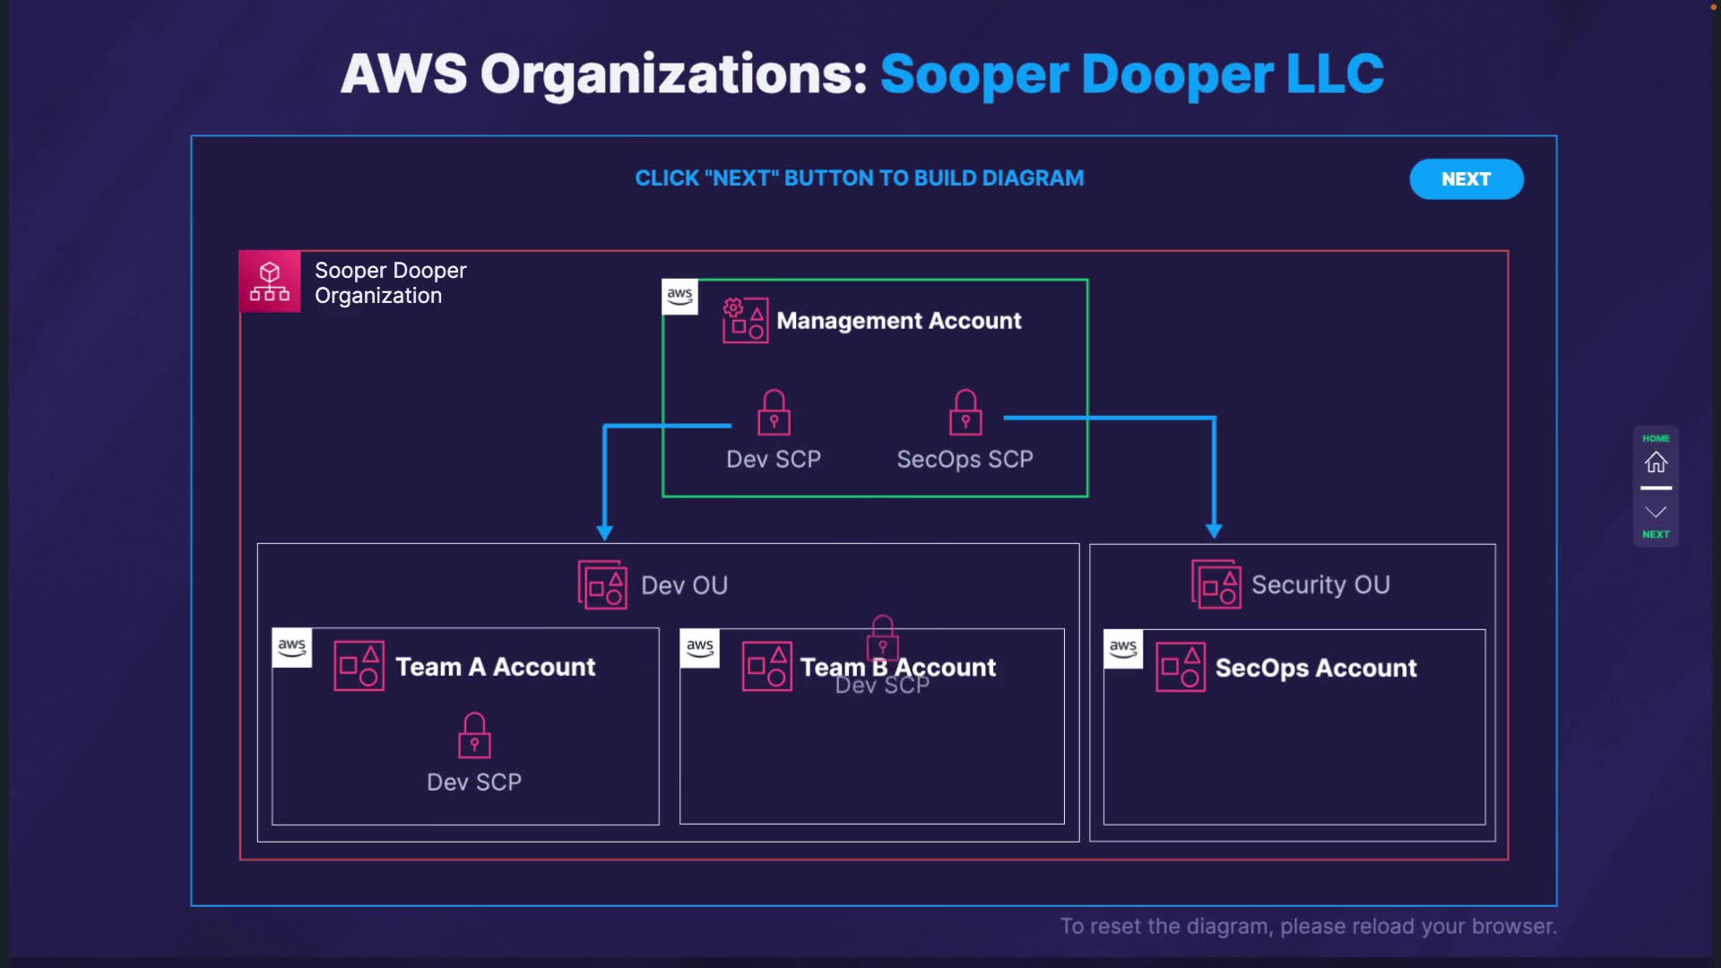Click the Dev OU icon
The image size is (1721, 968).
(x=602, y=585)
